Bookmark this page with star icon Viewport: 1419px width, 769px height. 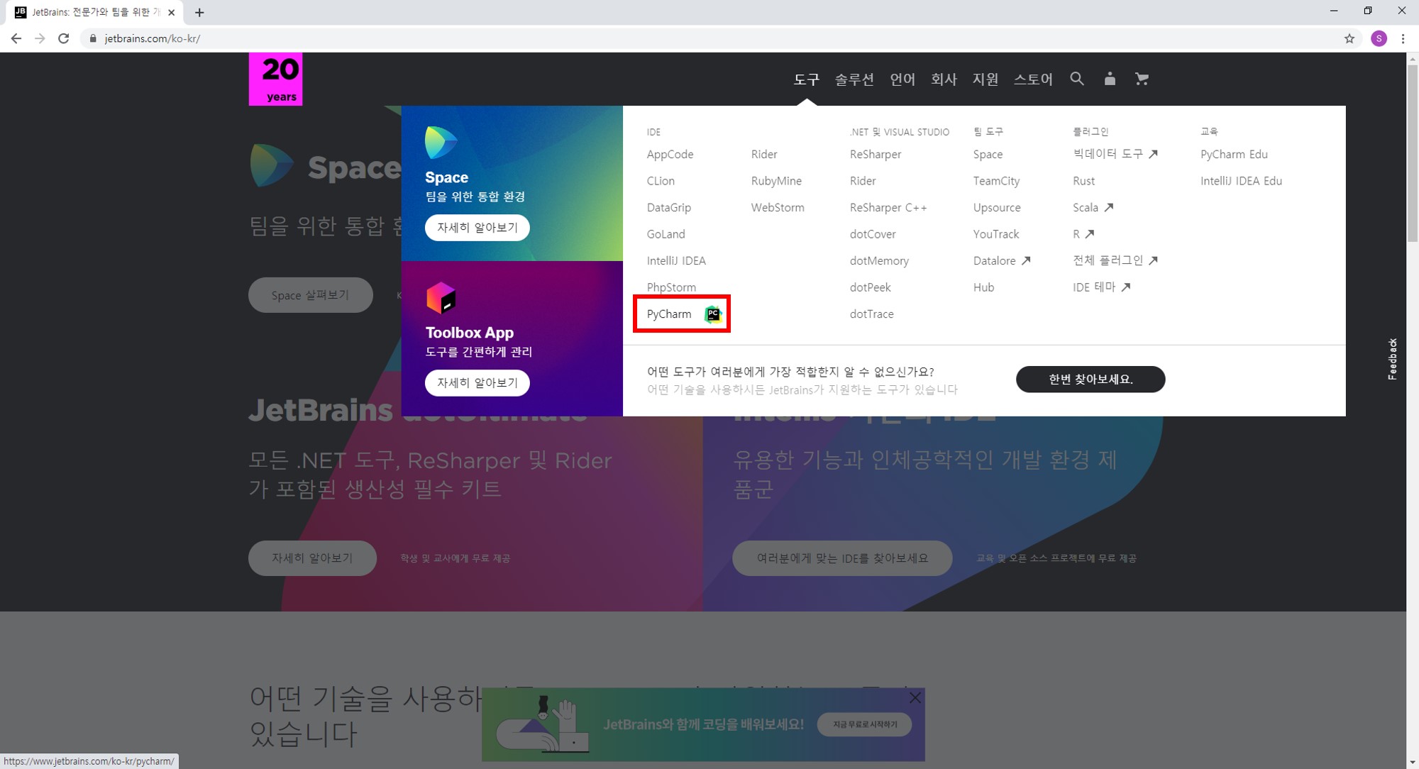[1349, 38]
